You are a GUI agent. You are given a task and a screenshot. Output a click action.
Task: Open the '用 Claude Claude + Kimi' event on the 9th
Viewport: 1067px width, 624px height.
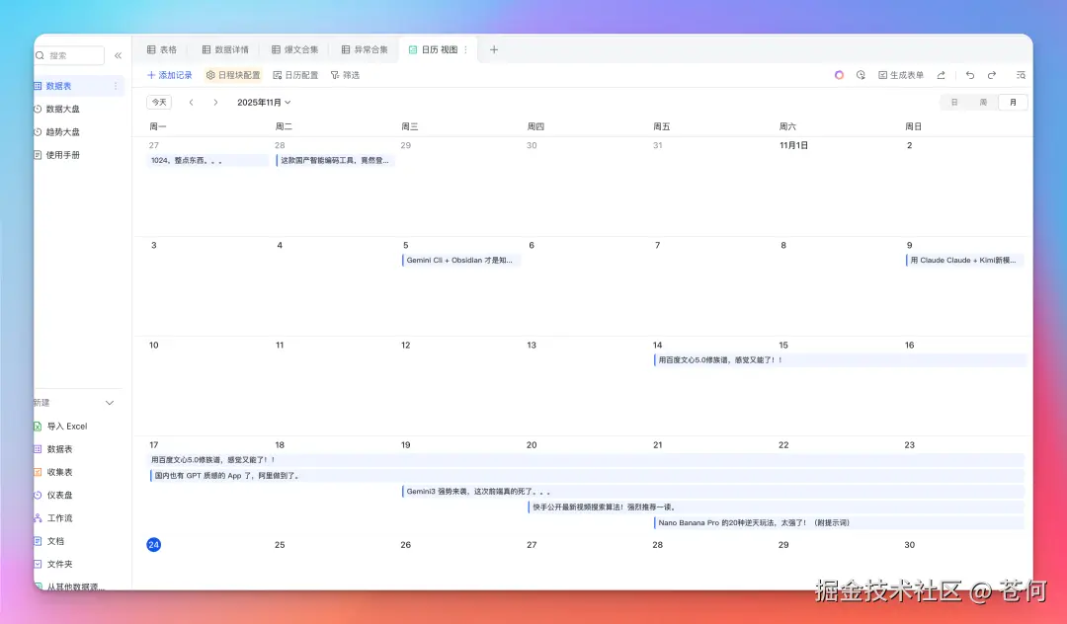965,261
